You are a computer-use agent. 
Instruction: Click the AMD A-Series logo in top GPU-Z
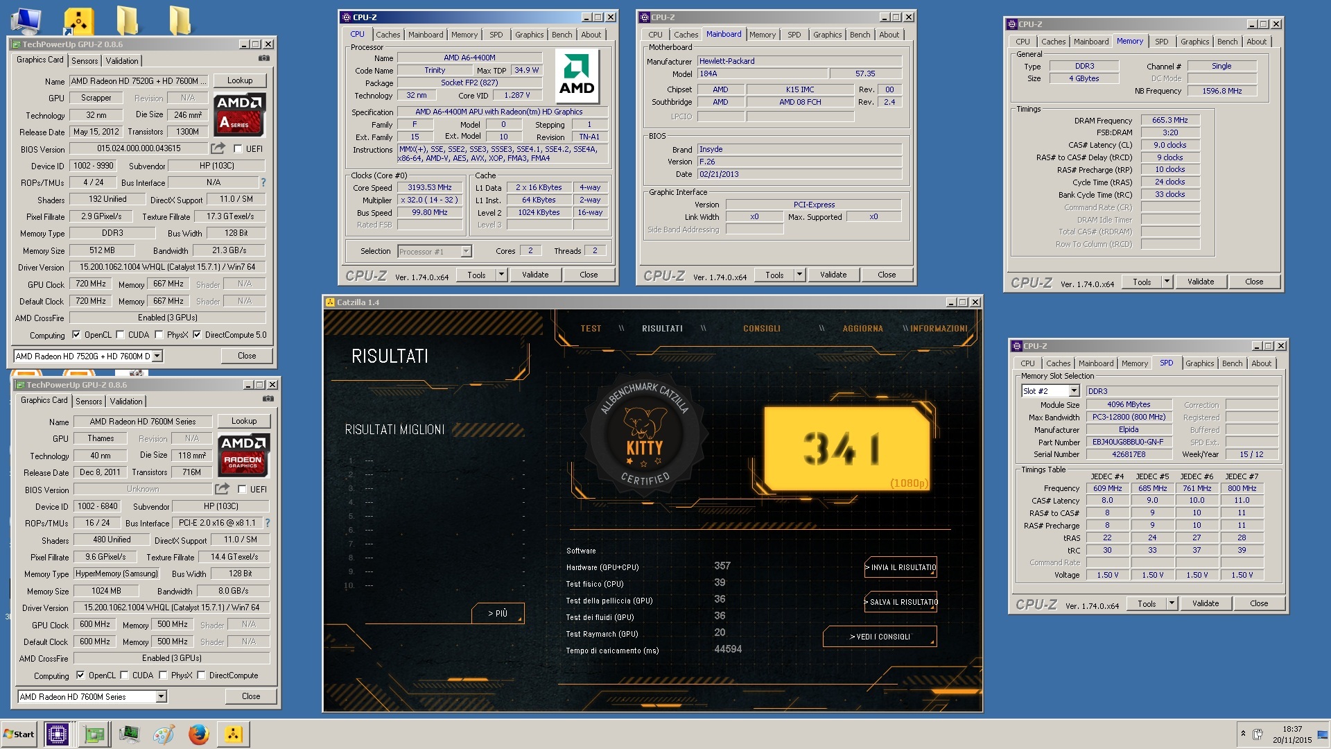point(239,114)
